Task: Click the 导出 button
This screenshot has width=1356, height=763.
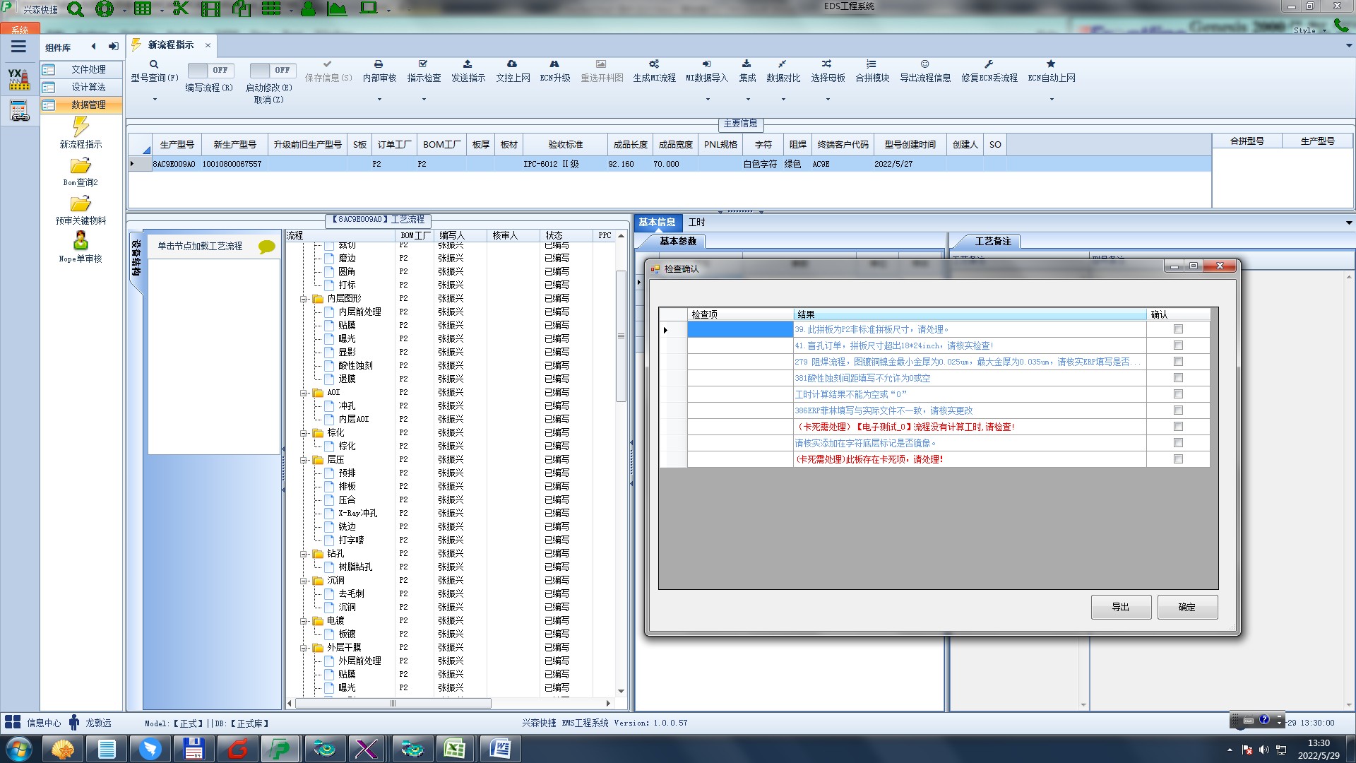Action: click(x=1121, y=607)
